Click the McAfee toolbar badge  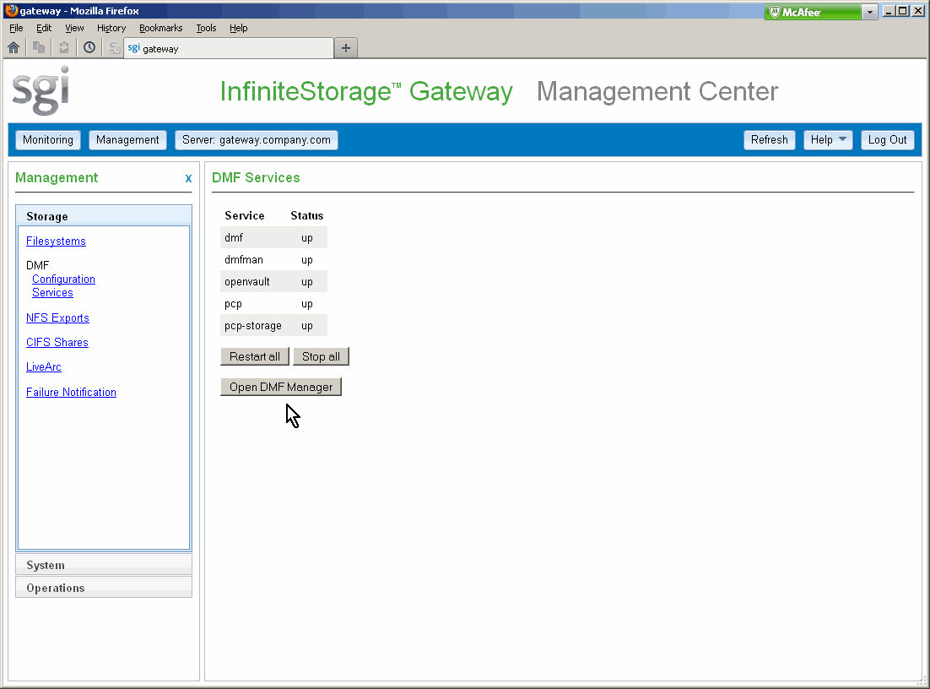[813, 12]
